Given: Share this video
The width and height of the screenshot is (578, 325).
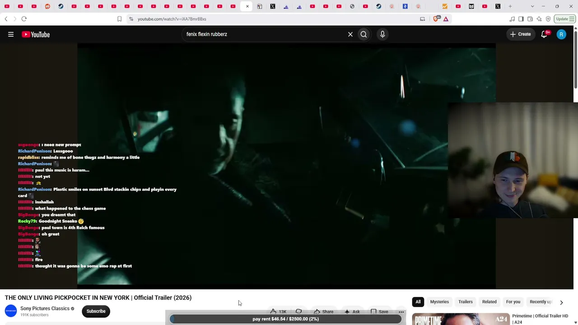Looking at the screenshot, I should [323, 311].
